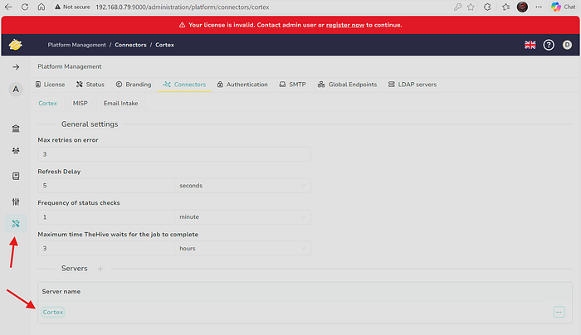Viewport: 581px width, 335px height.
Task: Switch to the Authentication tab
Action: [242, 85]
